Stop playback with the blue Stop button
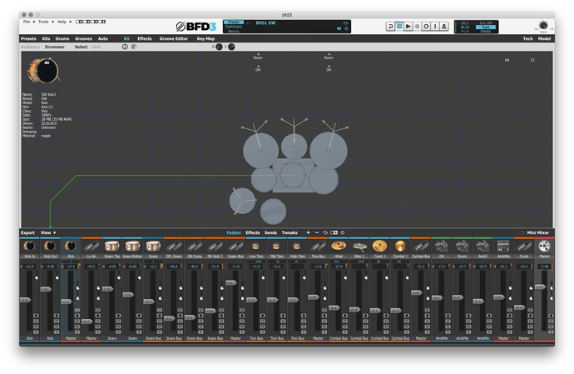The height and width of the screenshot is (374, 574). coord(399,27)
